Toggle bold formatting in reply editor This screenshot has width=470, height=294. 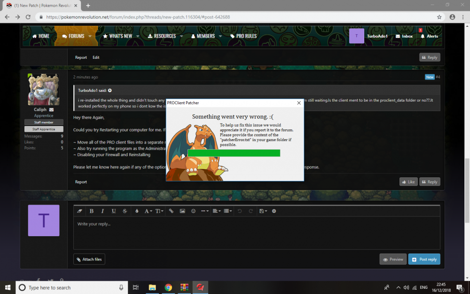click(92, 211)
